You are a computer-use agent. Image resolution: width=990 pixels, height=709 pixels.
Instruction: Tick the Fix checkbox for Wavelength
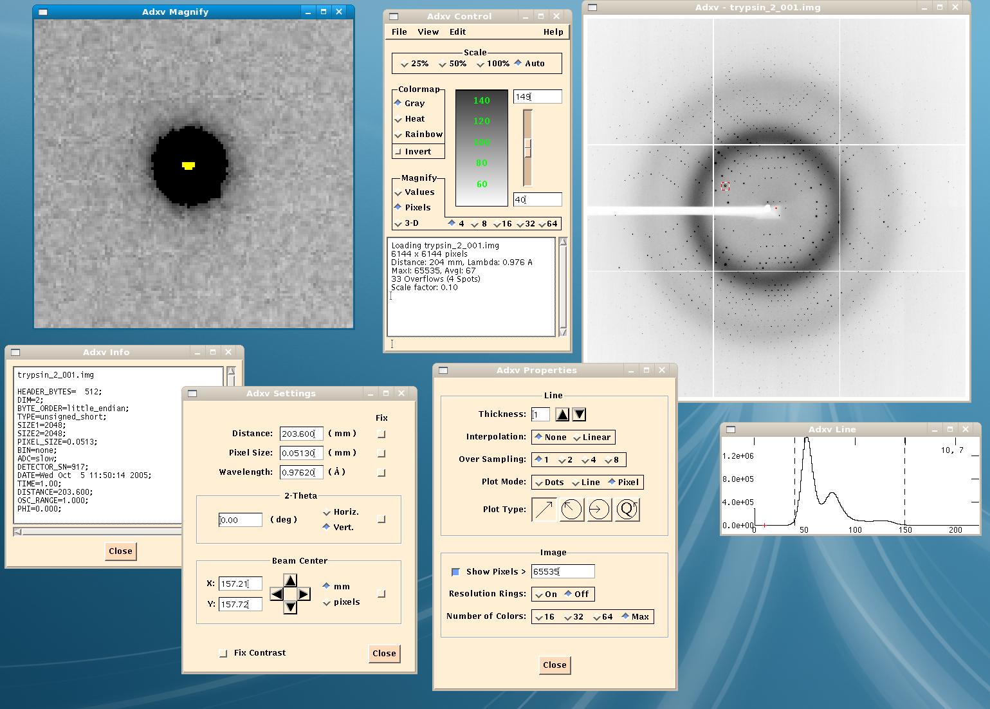click(x=381, y=473)
